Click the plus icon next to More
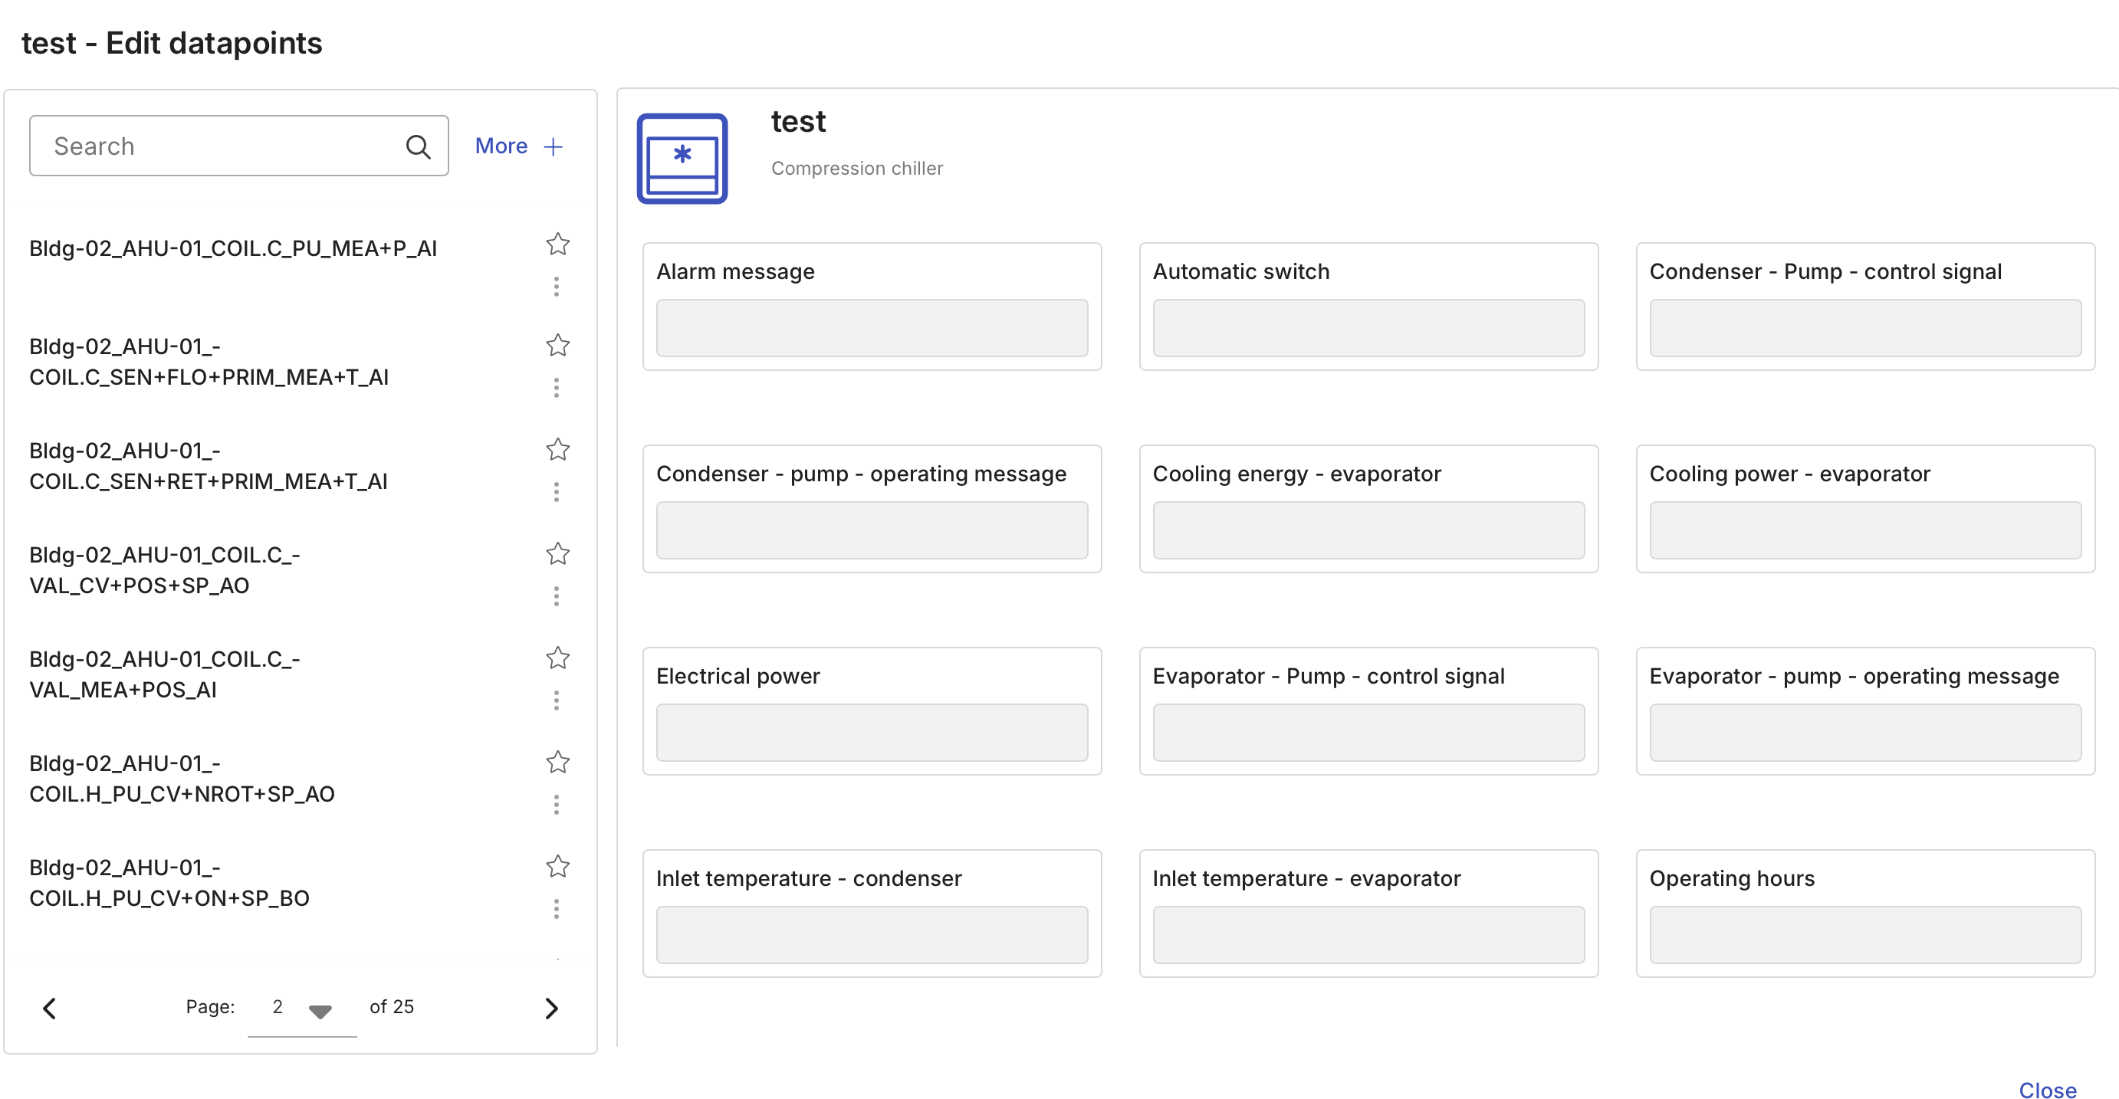 tap(554, 146)
